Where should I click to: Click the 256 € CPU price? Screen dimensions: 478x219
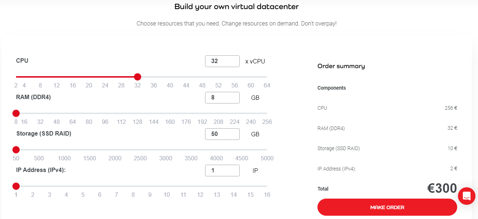pos(451,108)
